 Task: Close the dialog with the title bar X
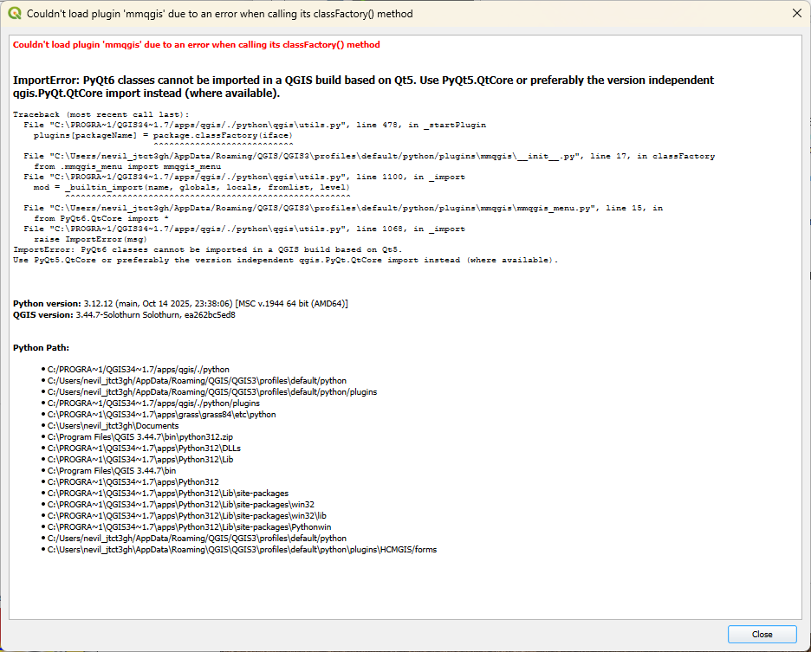click(796, 14)
